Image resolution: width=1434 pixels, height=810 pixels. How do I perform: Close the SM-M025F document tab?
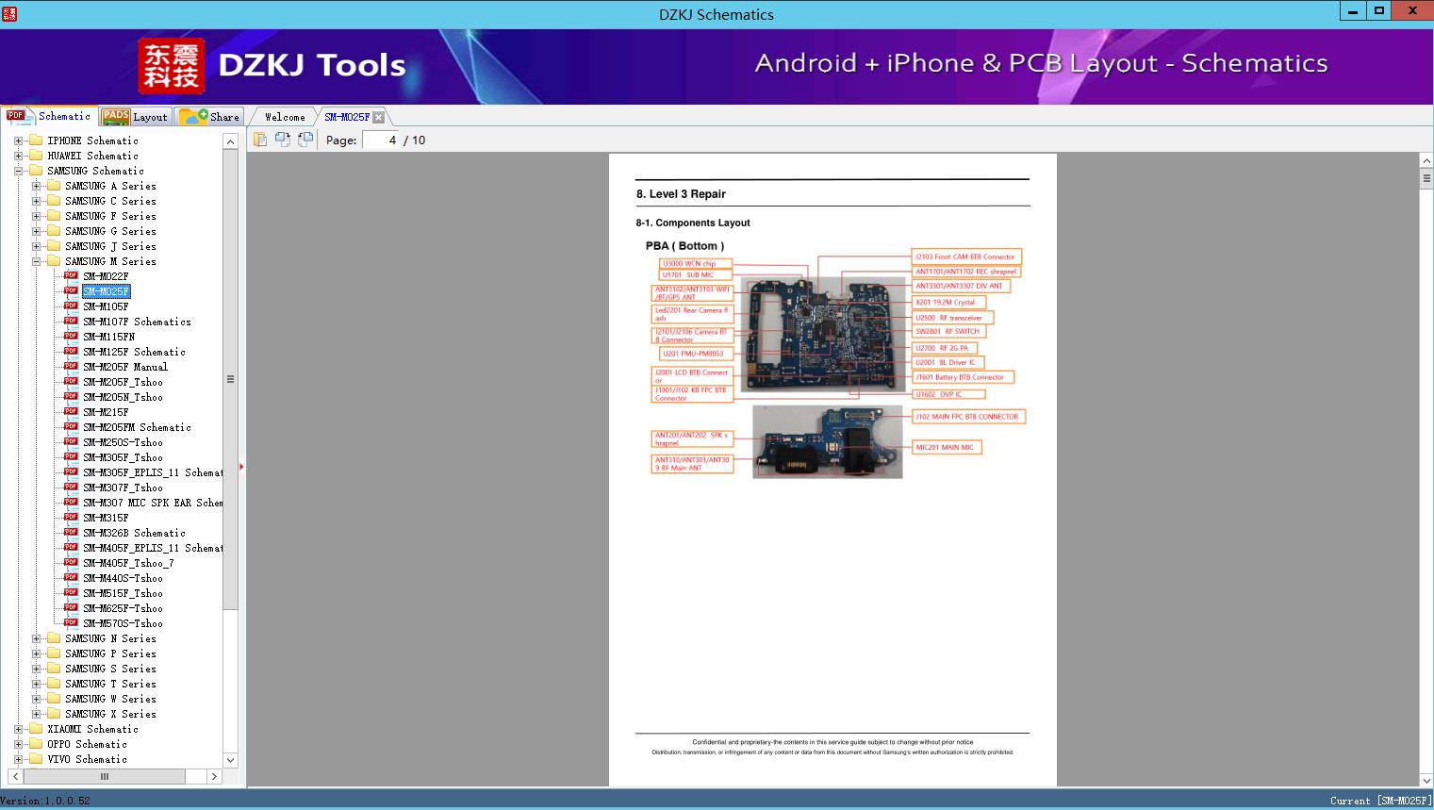378,117
